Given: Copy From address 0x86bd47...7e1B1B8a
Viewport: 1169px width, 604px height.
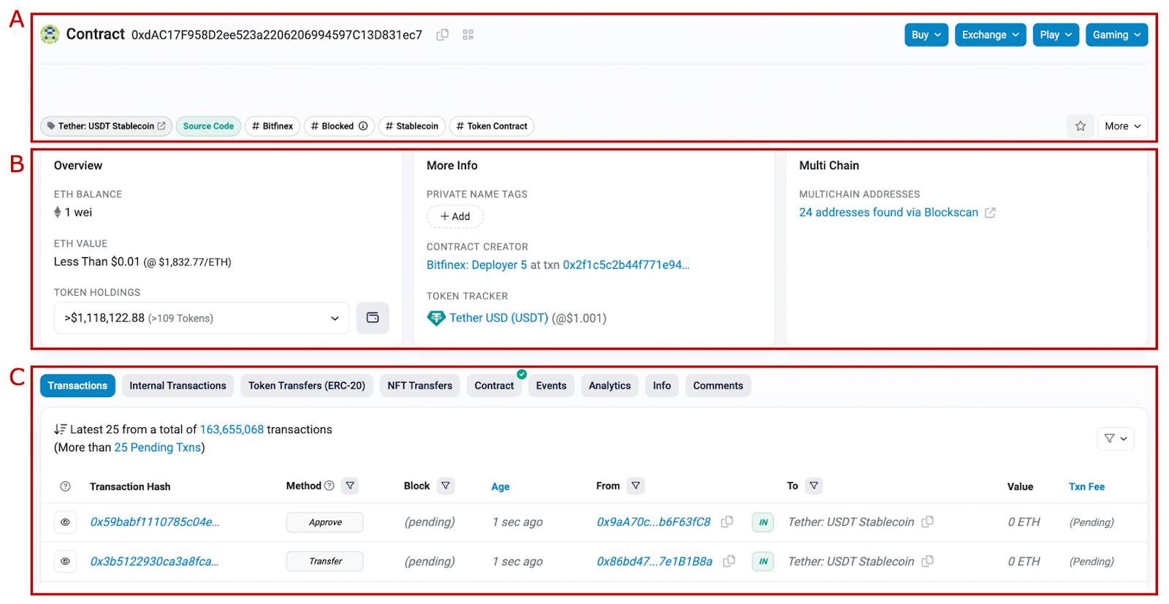Looking at the screenshot, I should [729, 562].
